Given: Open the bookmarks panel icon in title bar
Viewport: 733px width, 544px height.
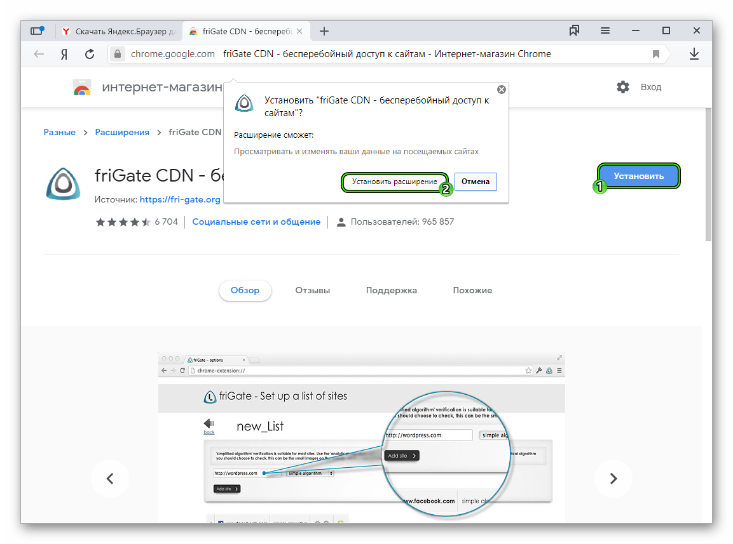Looking at the screenshot, I should (x=575, y=30).
